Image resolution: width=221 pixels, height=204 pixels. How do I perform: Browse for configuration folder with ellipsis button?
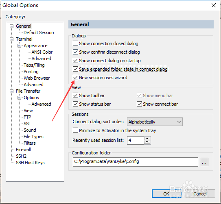point(204,162)
